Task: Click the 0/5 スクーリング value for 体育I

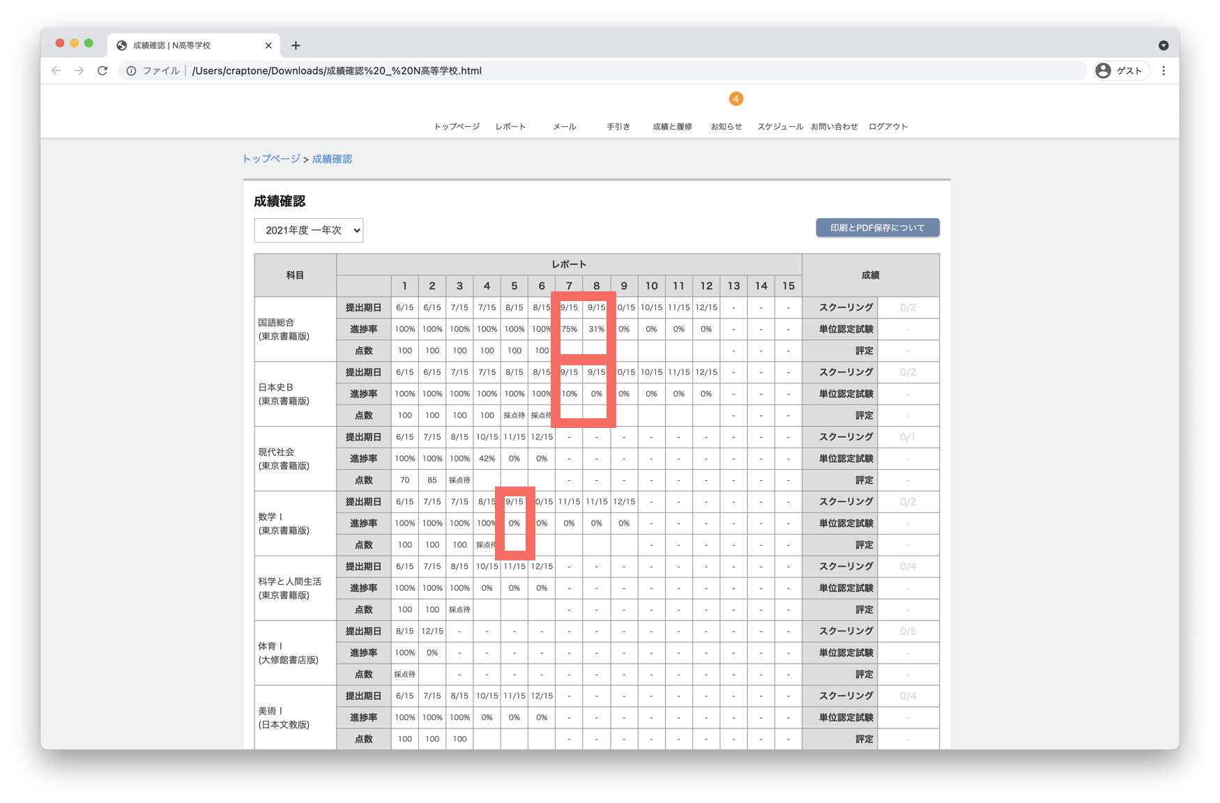Action: pyautogui.click(x=908, y=632)
